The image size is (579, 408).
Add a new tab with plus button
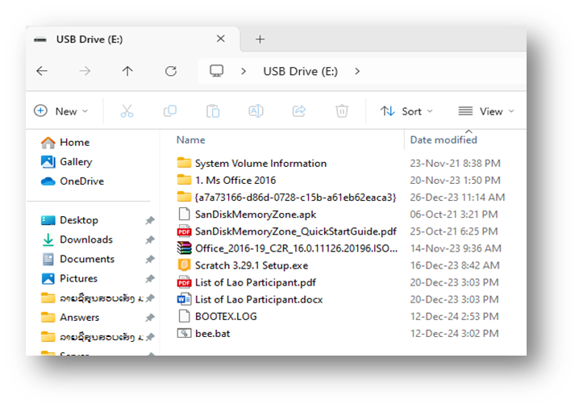pos(260,39)
